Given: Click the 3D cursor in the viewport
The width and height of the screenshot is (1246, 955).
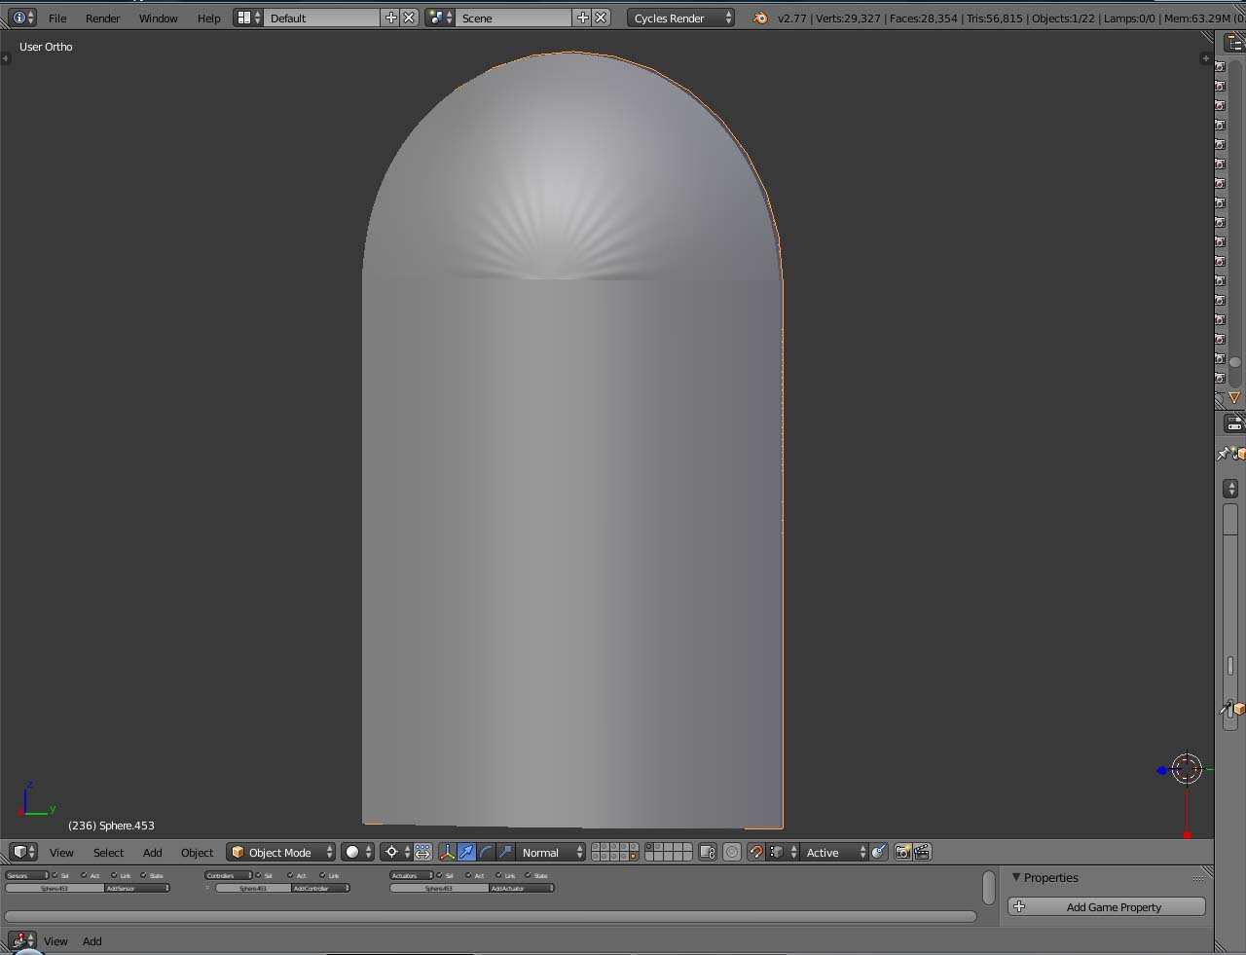Looking at the screenshot, I should 1187,769.
